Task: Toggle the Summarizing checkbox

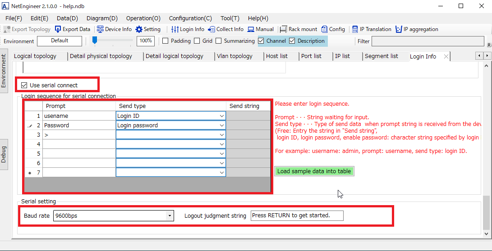Action: (x=219, y=41)
